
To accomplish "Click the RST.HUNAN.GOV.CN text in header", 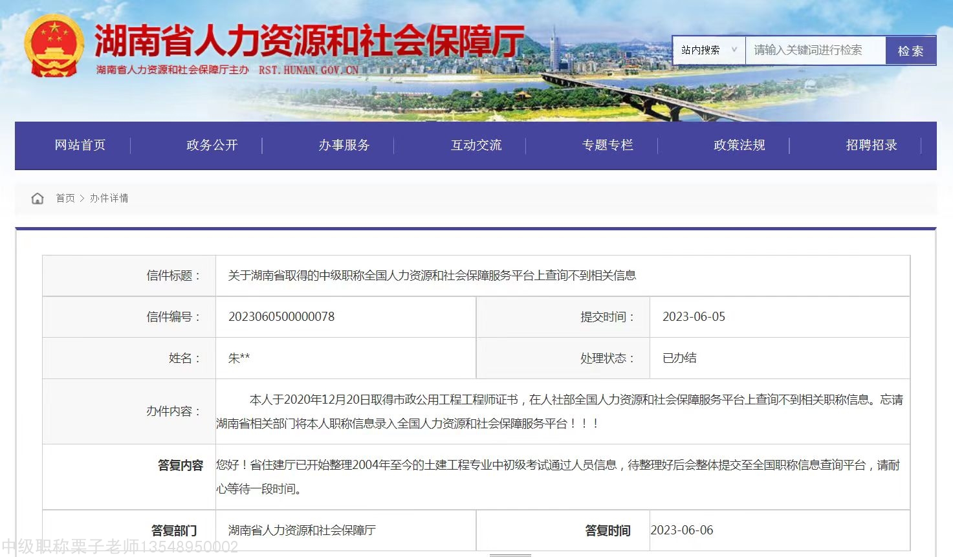I will tap(309, 70).
